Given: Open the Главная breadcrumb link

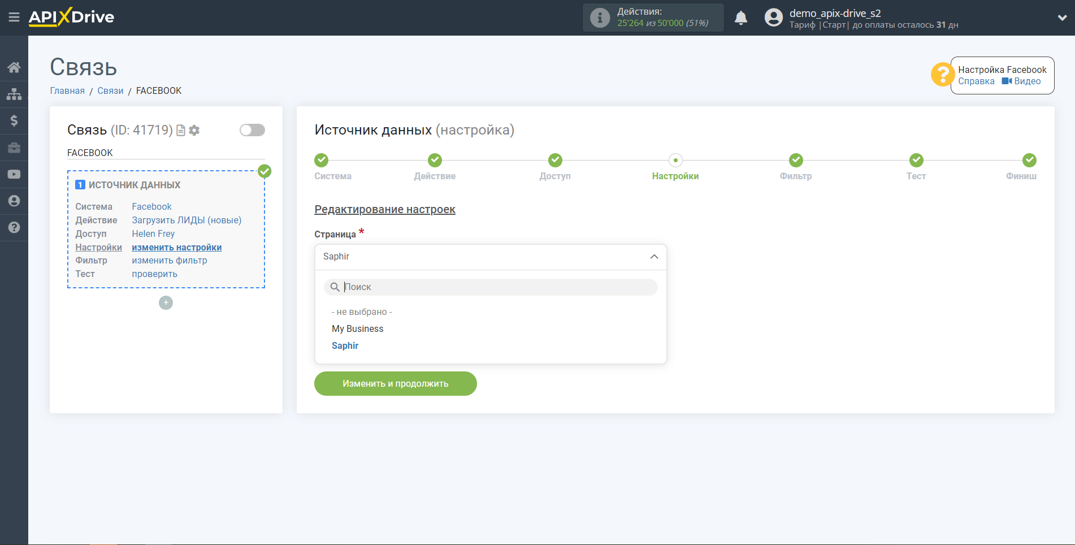Looking at the screenshot, I should pos(67,91).
